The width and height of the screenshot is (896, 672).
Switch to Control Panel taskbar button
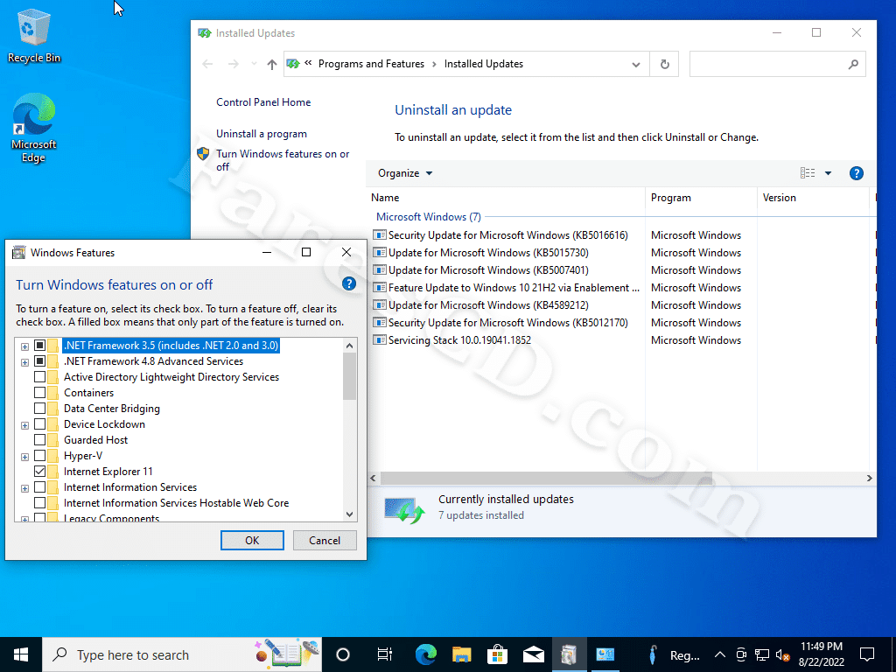tap(605, 654)
